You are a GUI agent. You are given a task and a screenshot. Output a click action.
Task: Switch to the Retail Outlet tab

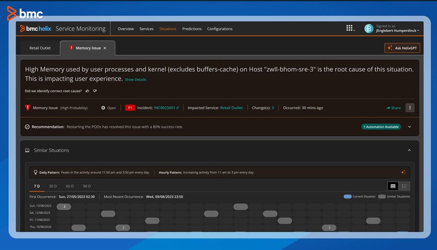[x=40, y=48]
